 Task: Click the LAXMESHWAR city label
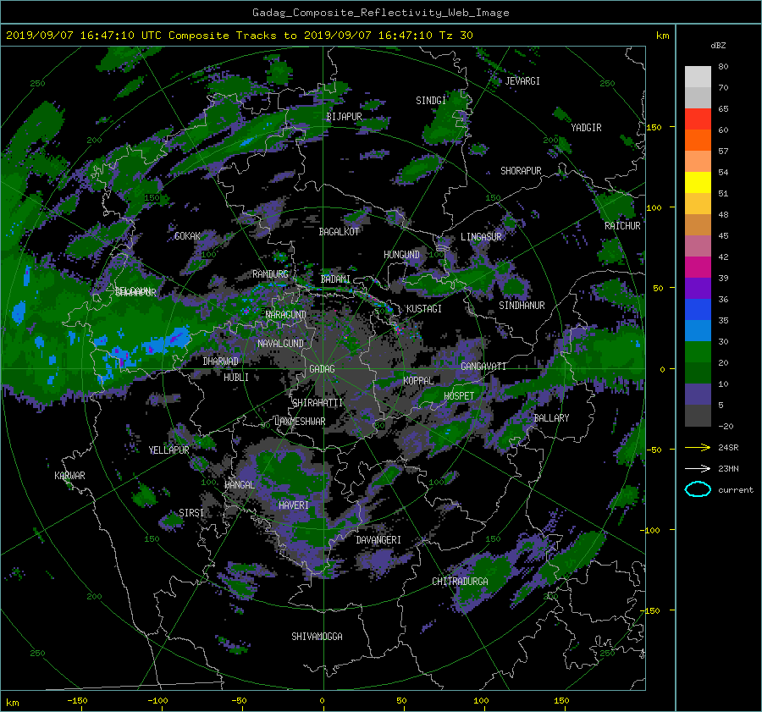(x=300, y=422)
